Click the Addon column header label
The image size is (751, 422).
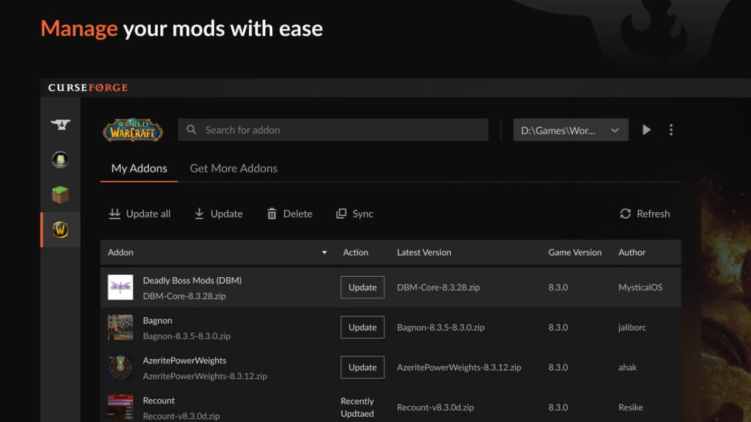click(121, 253)
